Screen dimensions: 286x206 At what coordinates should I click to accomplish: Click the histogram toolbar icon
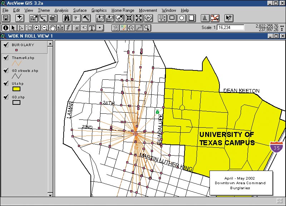(205, 18)
